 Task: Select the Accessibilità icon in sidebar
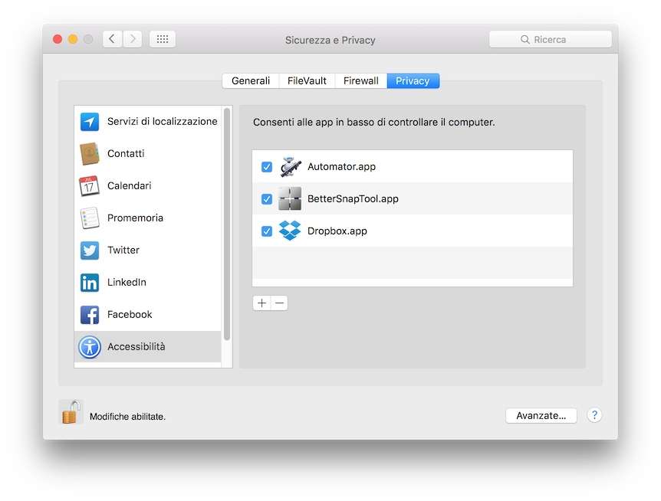pos(90,347)
